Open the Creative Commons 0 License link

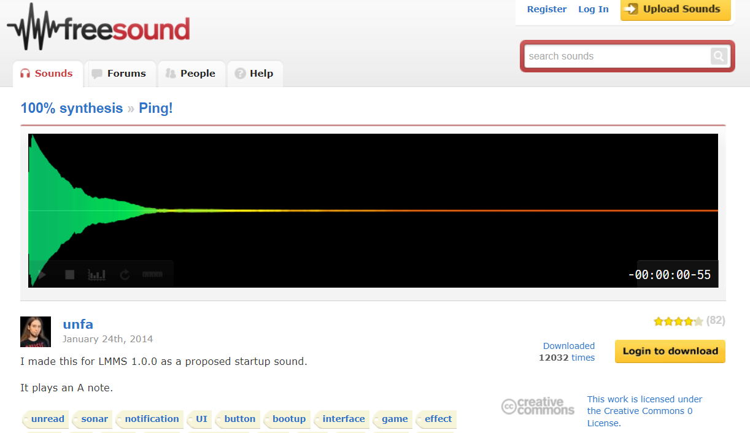click(644, 411)
